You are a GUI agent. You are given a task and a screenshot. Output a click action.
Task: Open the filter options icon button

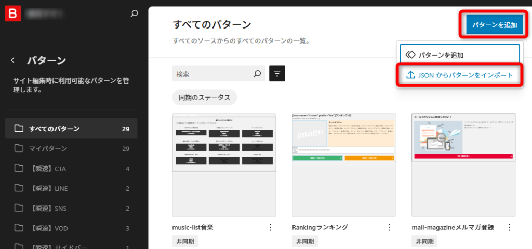[277, 74]
